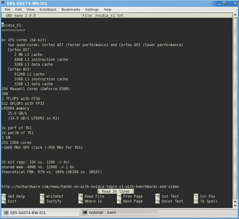Click the '^R Read File' shortcut hint
Viewport: 239px width, 219px height.
tap(91, 196)
